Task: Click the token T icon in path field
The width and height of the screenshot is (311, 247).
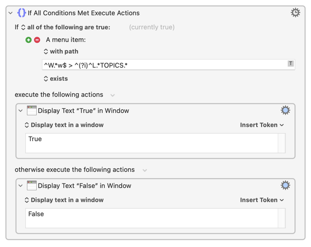Action: click(x=290, y=64)
